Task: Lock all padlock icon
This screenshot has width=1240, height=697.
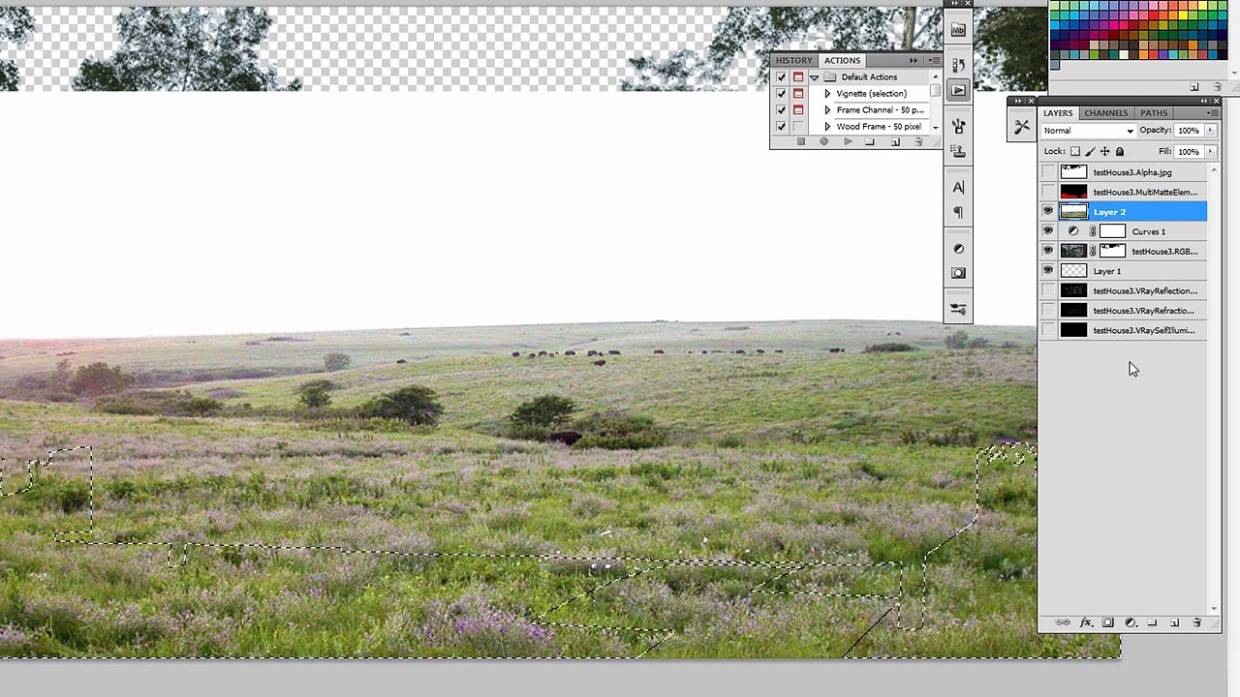Action: (1120, 151)
